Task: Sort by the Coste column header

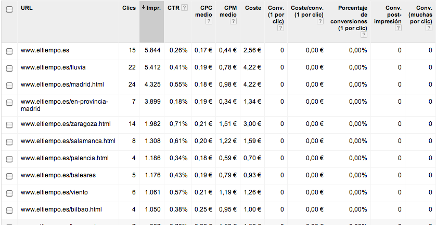Action: click(x=253, y=8)
